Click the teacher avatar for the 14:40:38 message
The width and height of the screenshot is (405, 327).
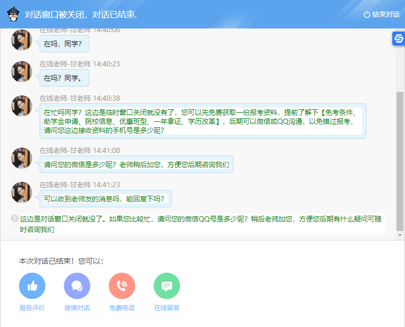22,106
